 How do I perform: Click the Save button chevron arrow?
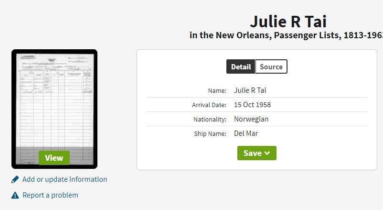(x=267, y=153)
